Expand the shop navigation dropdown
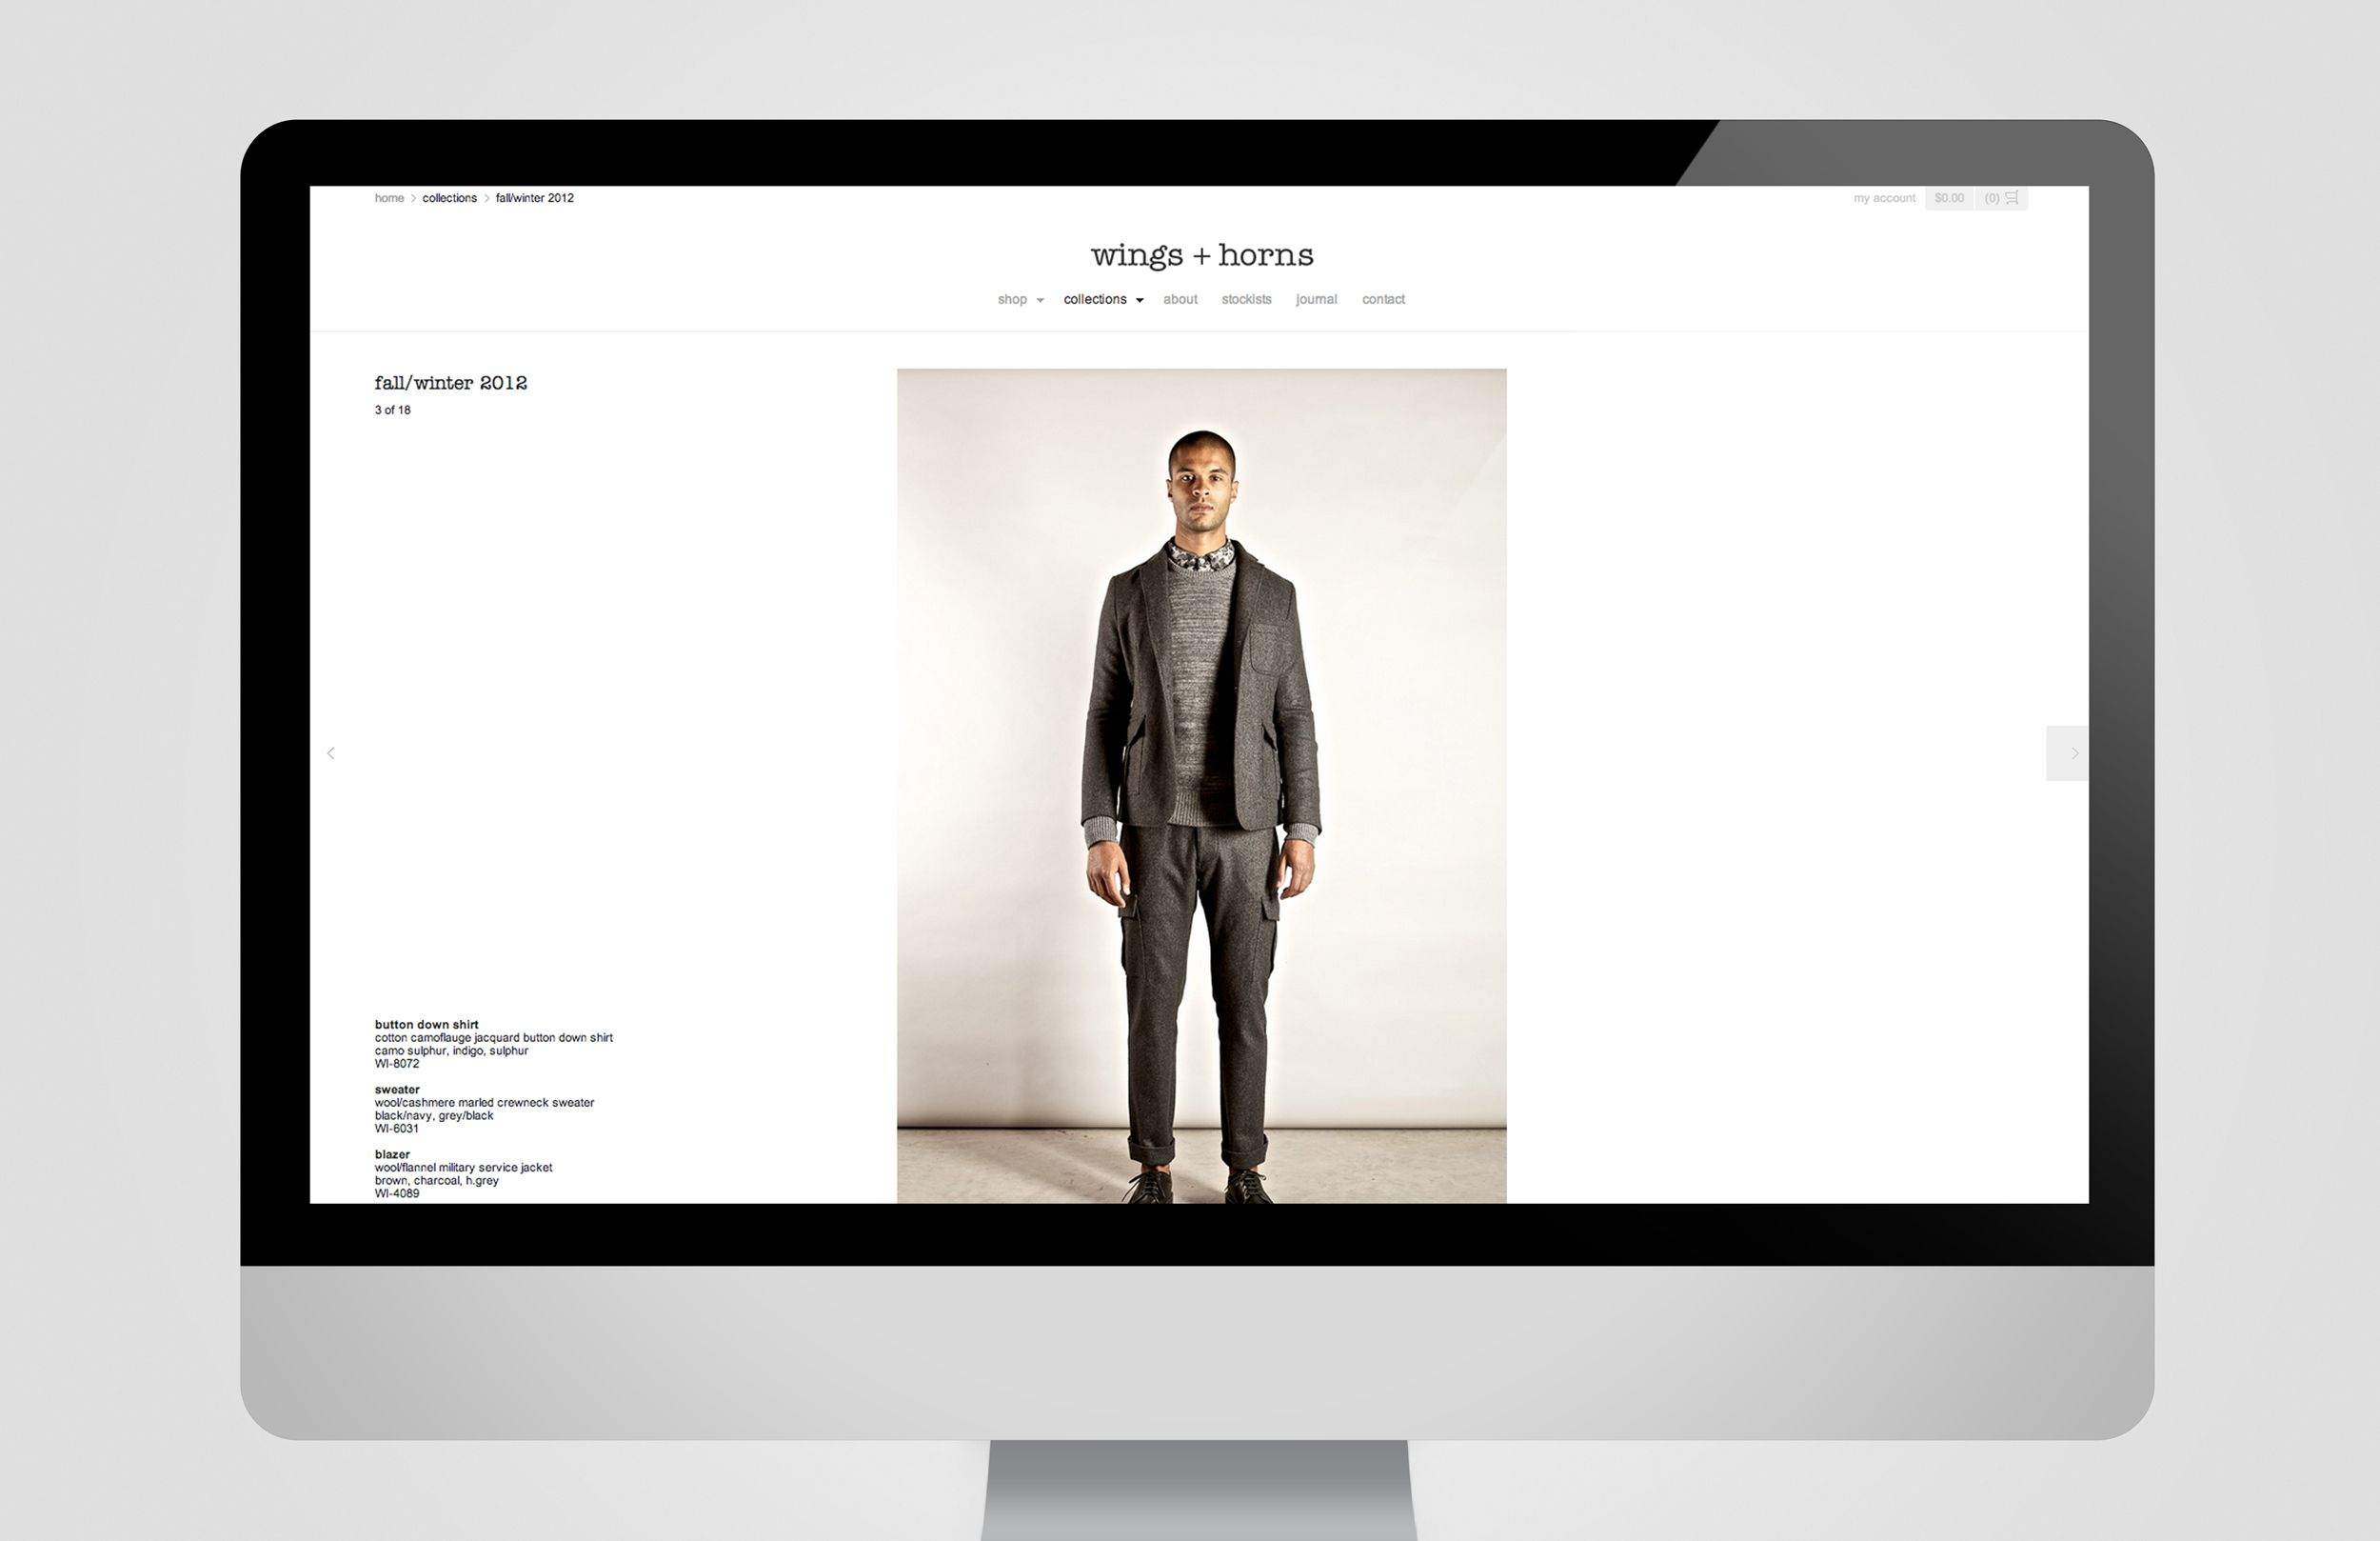2380x1541 pixels. click(x=1013, y=298)
